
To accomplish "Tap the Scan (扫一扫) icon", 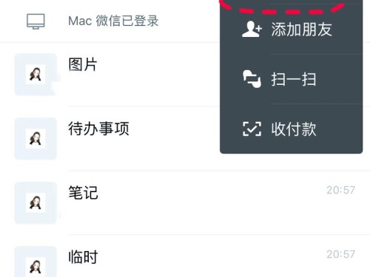I will tap(252, 79).
